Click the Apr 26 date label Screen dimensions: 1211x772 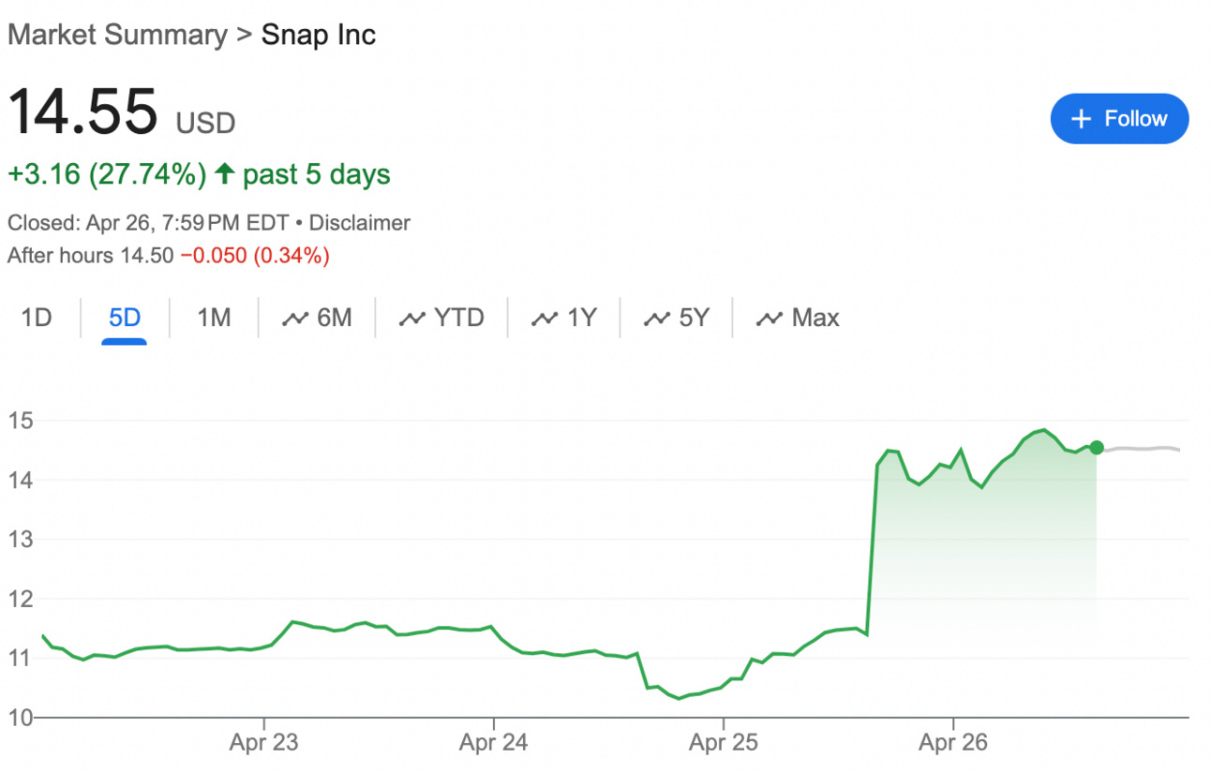point(952,743)
